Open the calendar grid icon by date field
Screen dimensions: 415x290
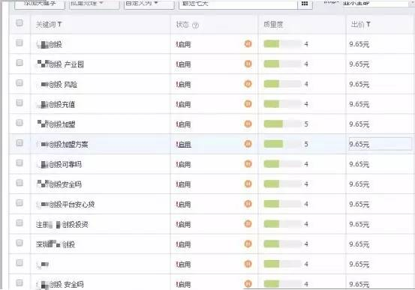click(x=305, y=4)
